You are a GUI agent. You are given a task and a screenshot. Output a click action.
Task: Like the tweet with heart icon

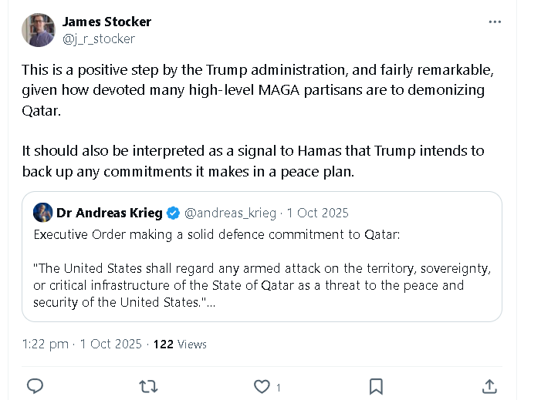point(262,387)
